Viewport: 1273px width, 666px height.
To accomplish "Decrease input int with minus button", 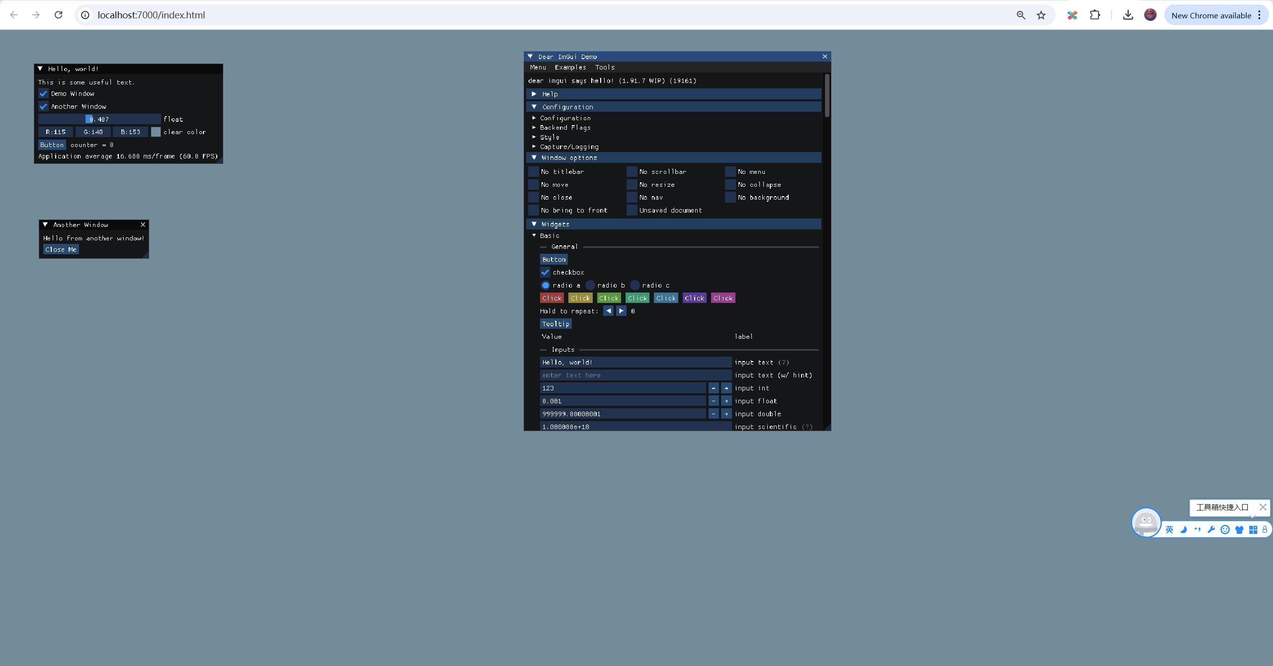I will (714, 388).
